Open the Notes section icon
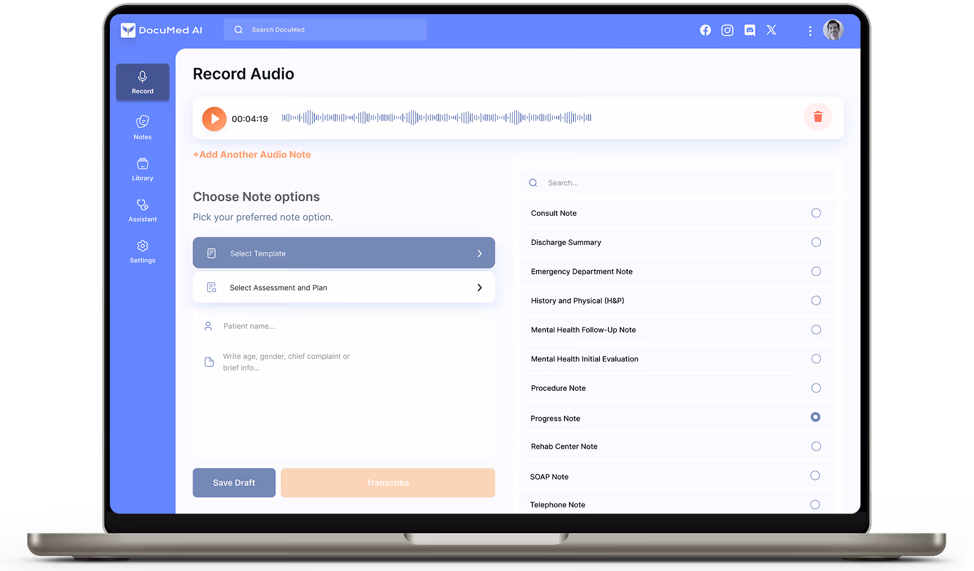 click(x=143, y=122)
